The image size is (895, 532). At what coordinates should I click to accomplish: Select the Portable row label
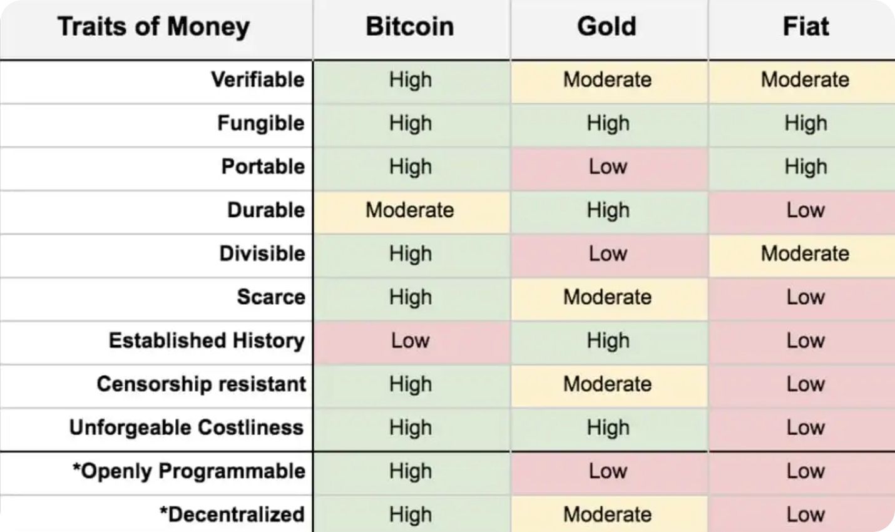click(263, 167)
